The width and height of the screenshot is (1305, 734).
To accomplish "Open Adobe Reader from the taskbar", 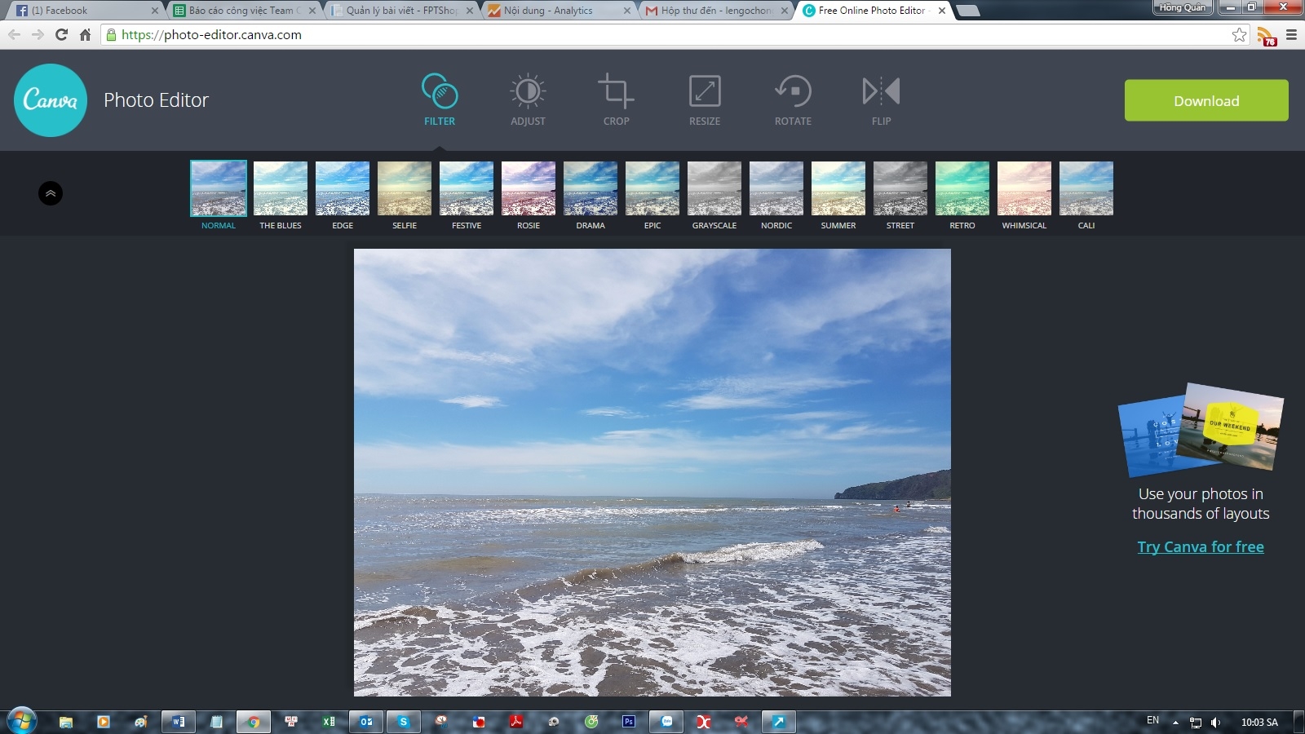I will click(x=516, y=721).
